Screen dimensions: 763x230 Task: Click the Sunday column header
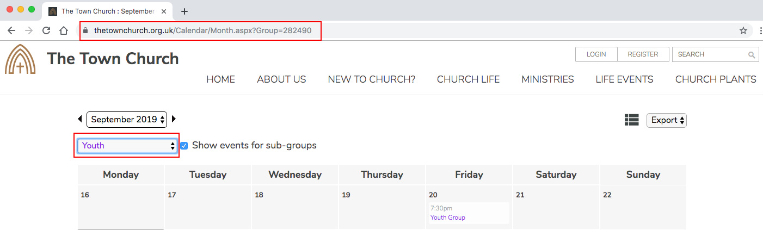click(x=643, y=175)
